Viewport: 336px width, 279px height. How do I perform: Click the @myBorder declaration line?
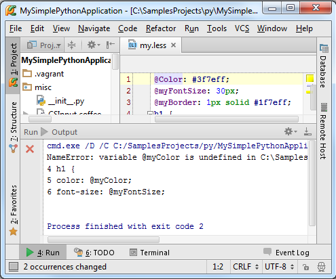223,102
